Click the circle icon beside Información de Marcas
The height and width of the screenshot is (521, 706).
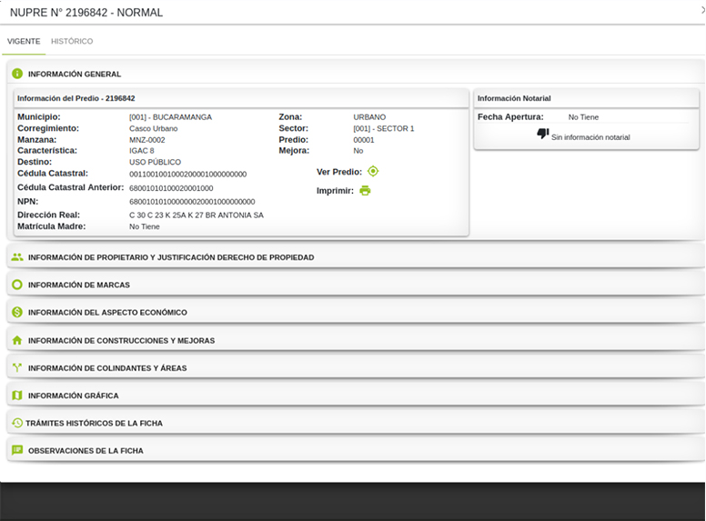click(17, 285)
